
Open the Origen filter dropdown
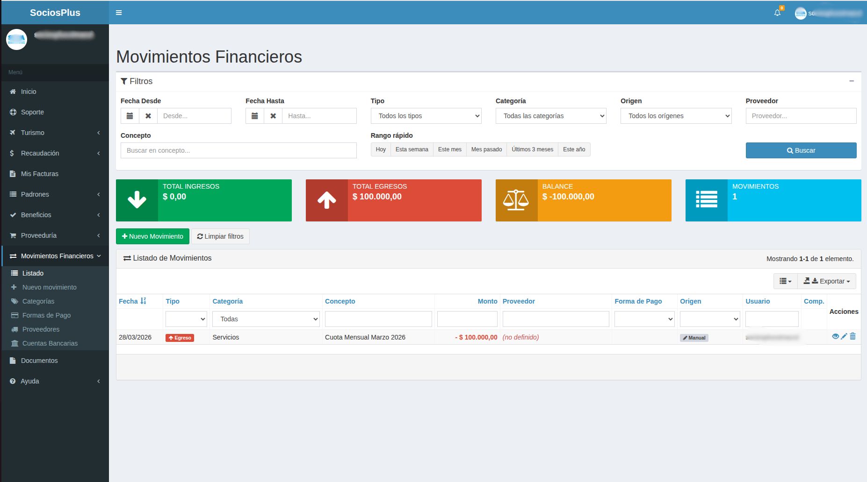click(x=676, y=116)
